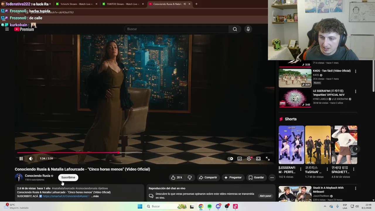Open options menu for K4OS video
The width and height of the screenshot is (375, 211).
click(356, 71)
